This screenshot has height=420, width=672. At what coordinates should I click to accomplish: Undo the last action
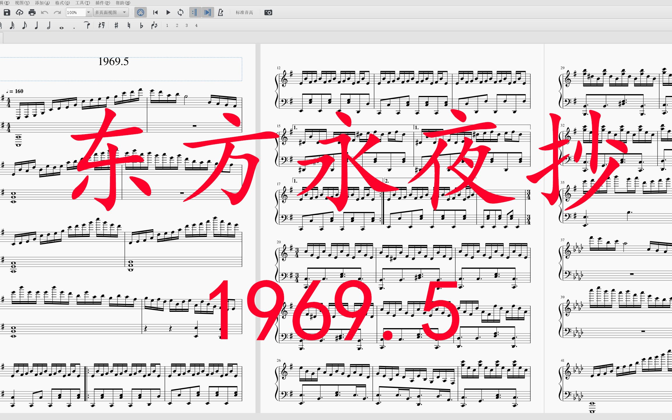(45, 13)
